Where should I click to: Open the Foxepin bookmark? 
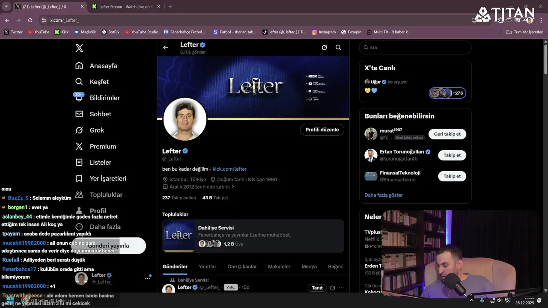pyautogui.click(x=351, y=32)
